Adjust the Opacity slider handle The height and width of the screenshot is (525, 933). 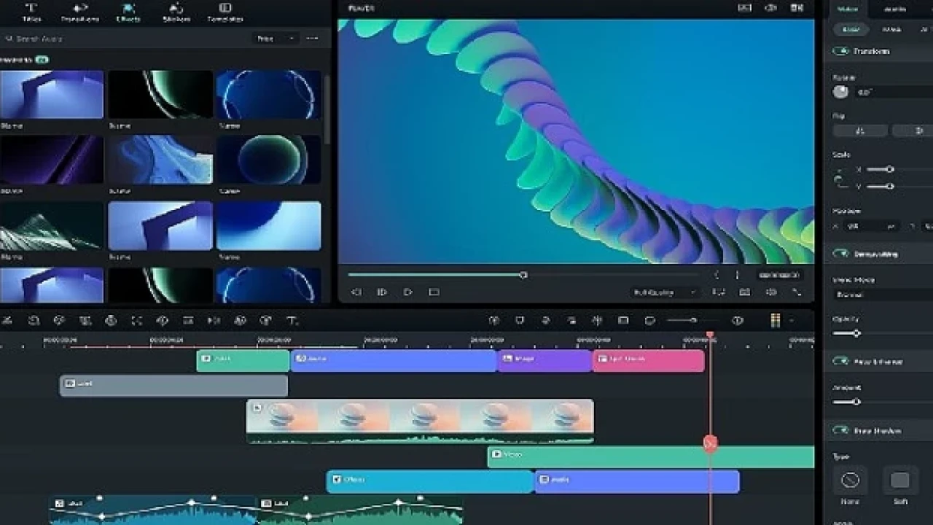point(856,333)
